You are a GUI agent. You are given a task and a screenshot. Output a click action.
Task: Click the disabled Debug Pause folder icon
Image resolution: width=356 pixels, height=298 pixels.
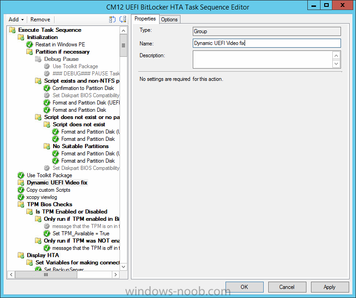pyautogui.click(x=38, y=59)
